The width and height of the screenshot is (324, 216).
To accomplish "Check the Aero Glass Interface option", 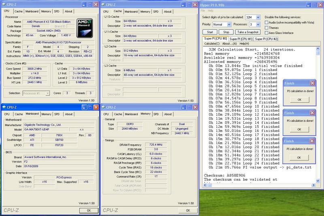I will (x=266, y=33).
